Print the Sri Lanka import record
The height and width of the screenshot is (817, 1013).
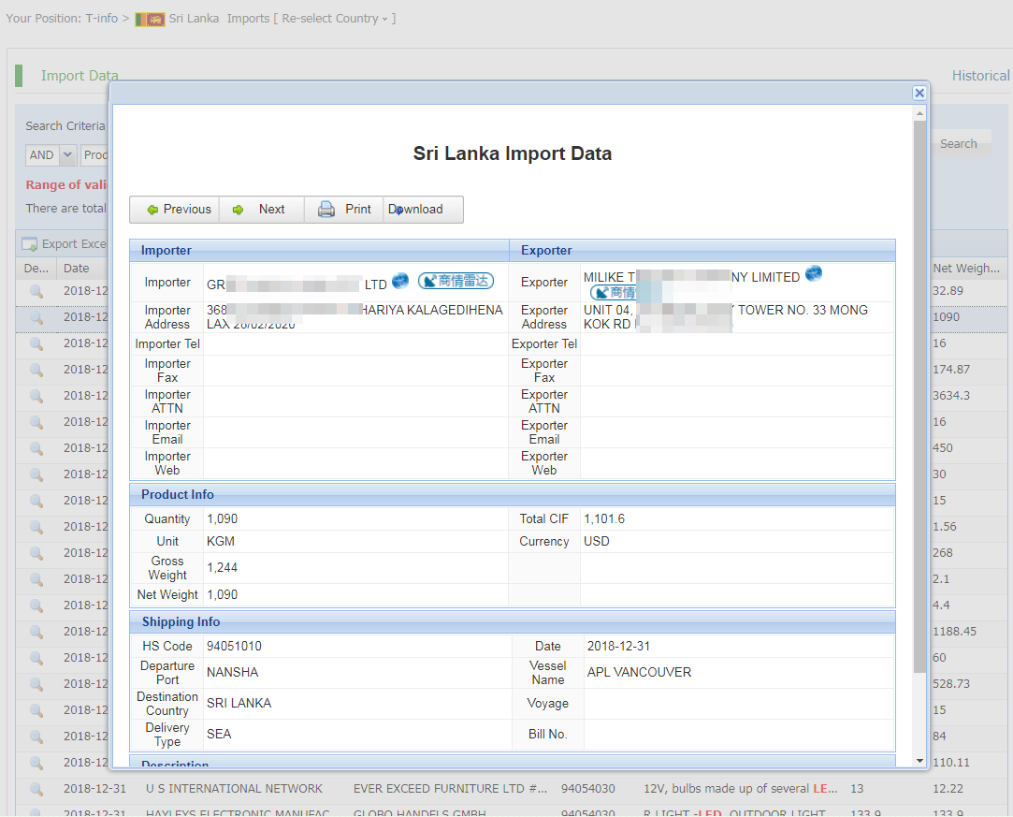(345, 210)
